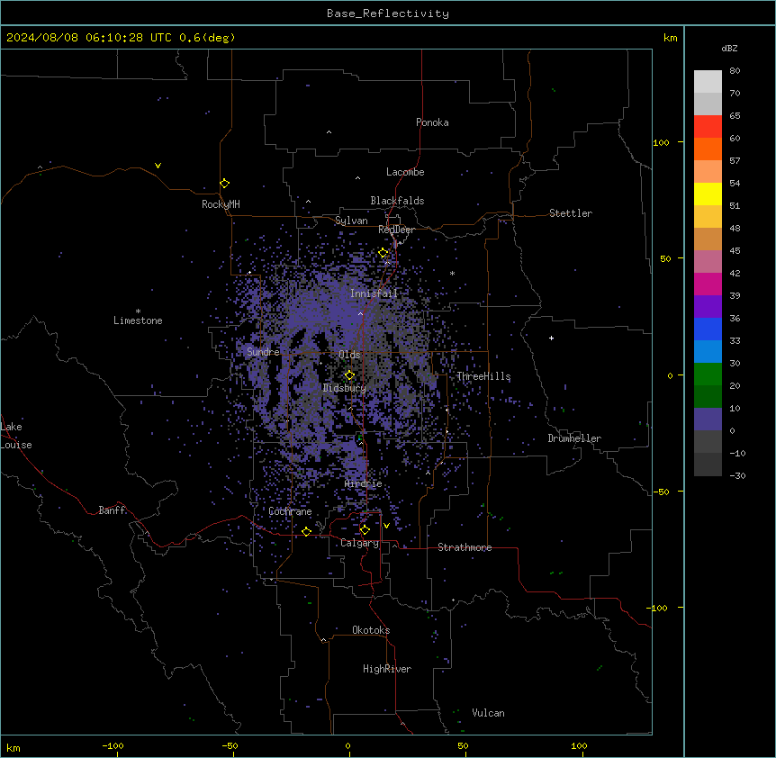The image size is (776, 758).
Task: Click the asterisk marker above Limestone label
Action: tap(138, 311)
